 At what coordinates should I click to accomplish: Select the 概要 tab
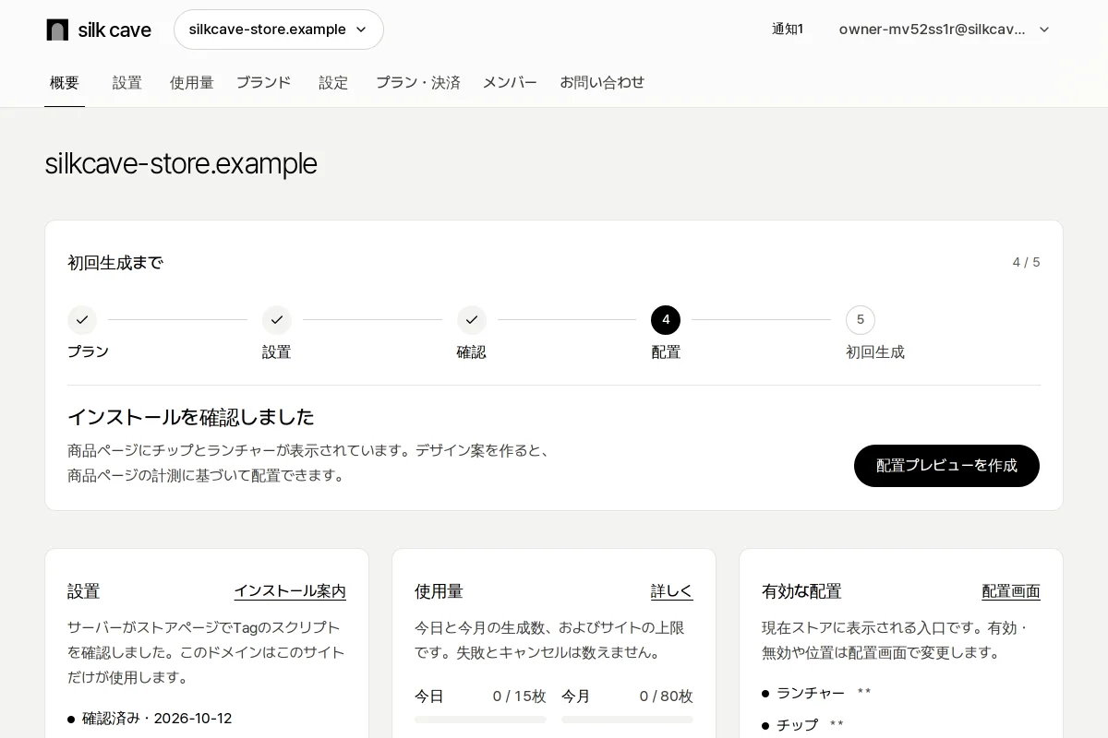65,83
